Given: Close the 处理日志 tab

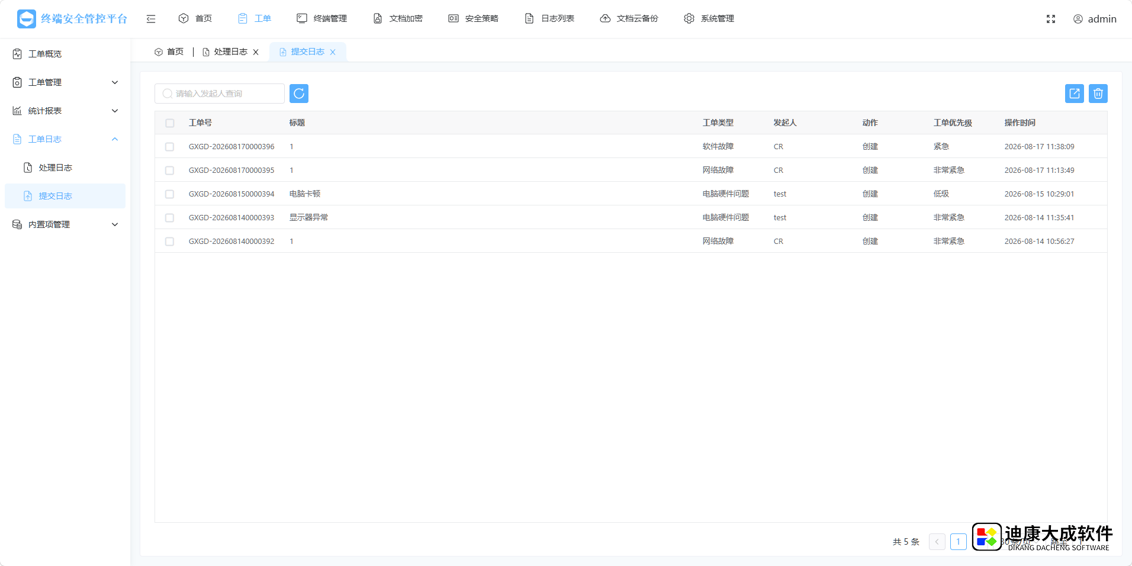Looking at the screenshot, I should [256, 52].
